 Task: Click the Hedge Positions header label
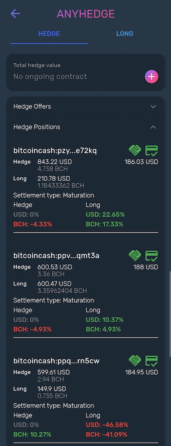tap(37, 127)
